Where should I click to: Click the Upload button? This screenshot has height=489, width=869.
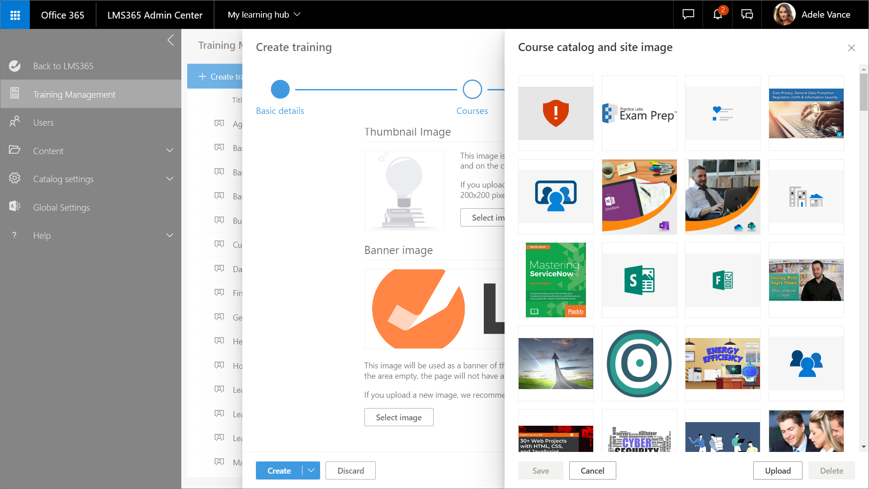[x=778, y=470]
